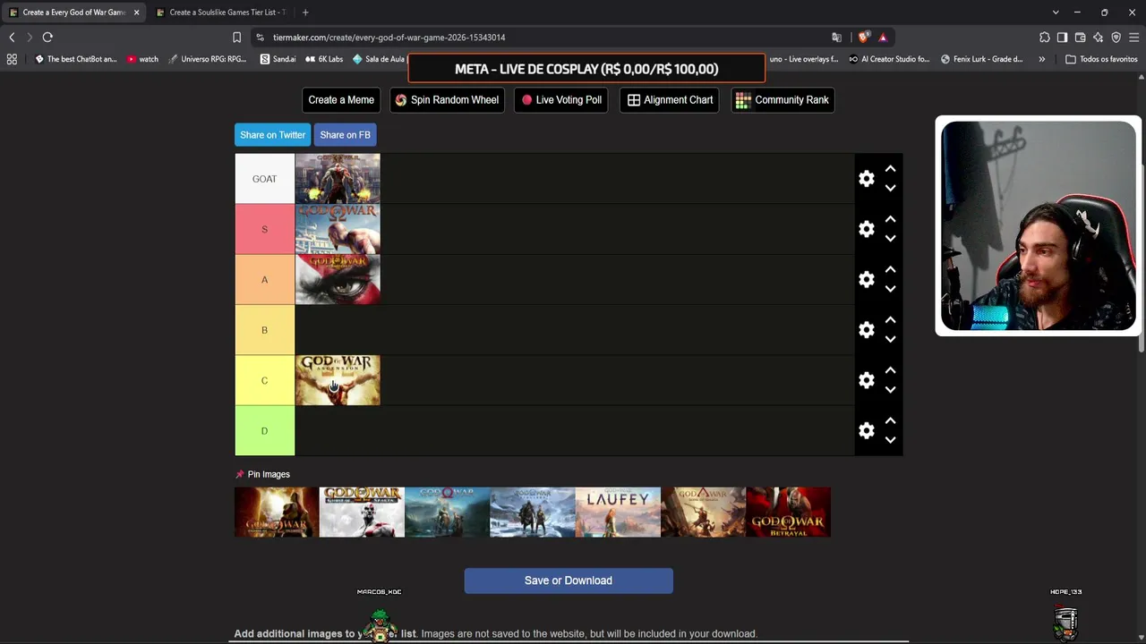Open the browser extensions puzzle icon

tap(1044, 38)
